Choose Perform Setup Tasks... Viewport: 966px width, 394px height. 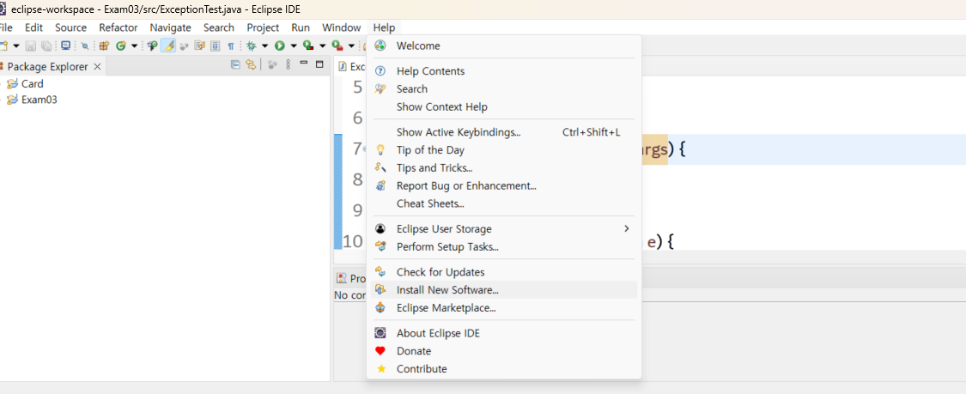point(504,247)
